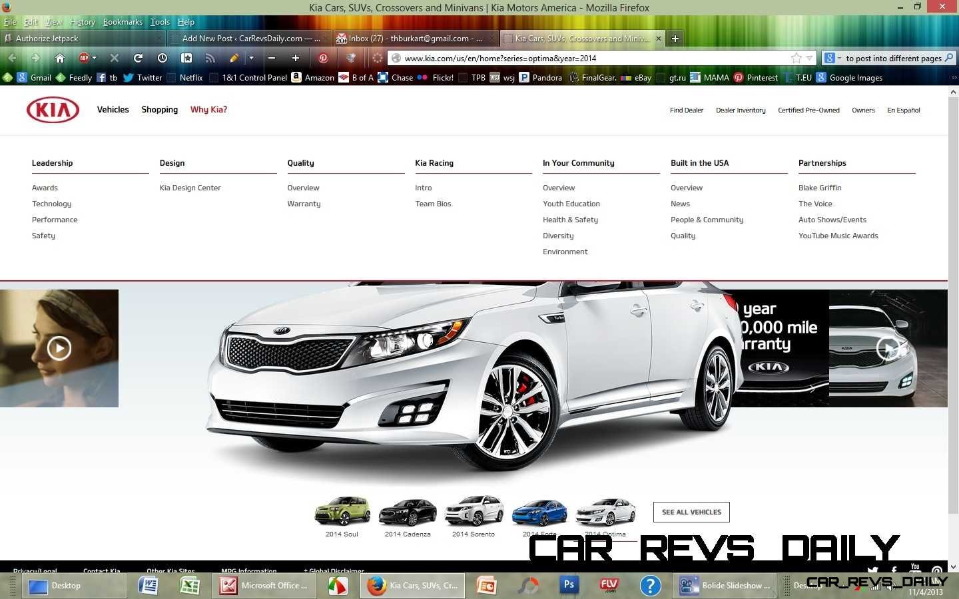This screenshot has width=959, height=599.
Task: Zoom out with the minus icon
Action: pyautogui.click(x=272, y=58)
